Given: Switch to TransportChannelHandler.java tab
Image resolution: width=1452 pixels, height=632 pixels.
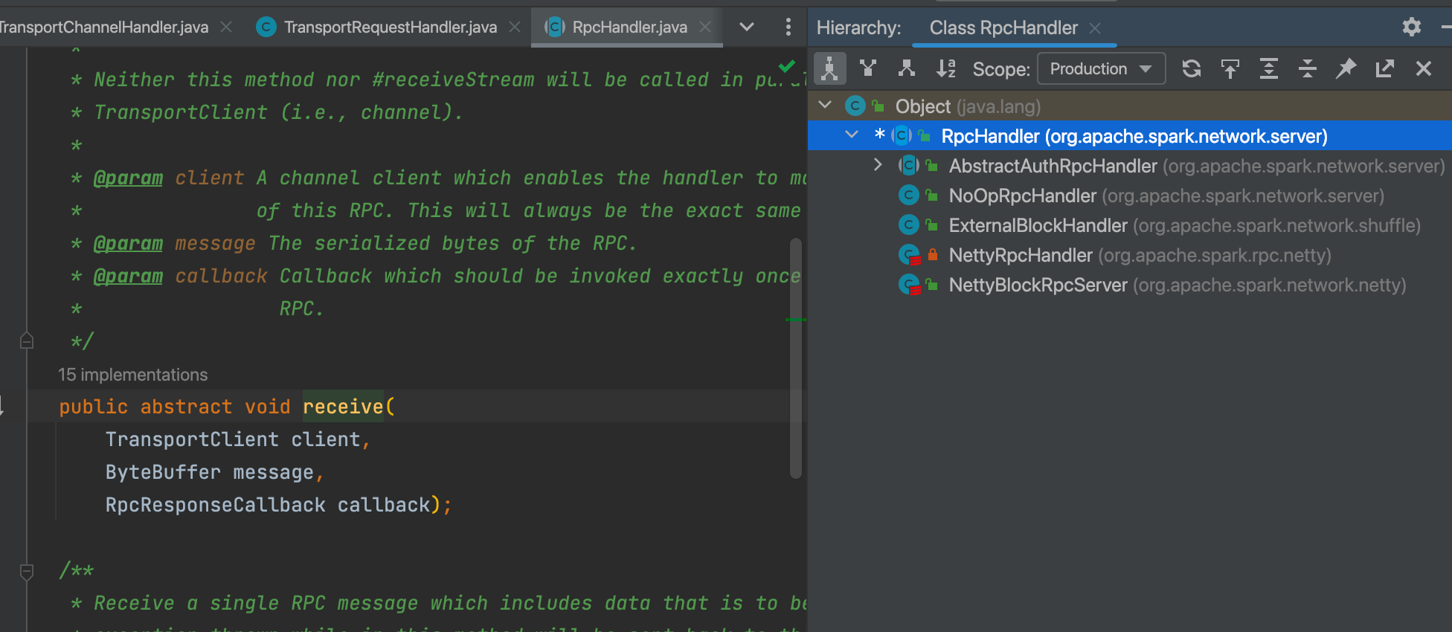Looking at the screenshot, I should coord(104,28).
